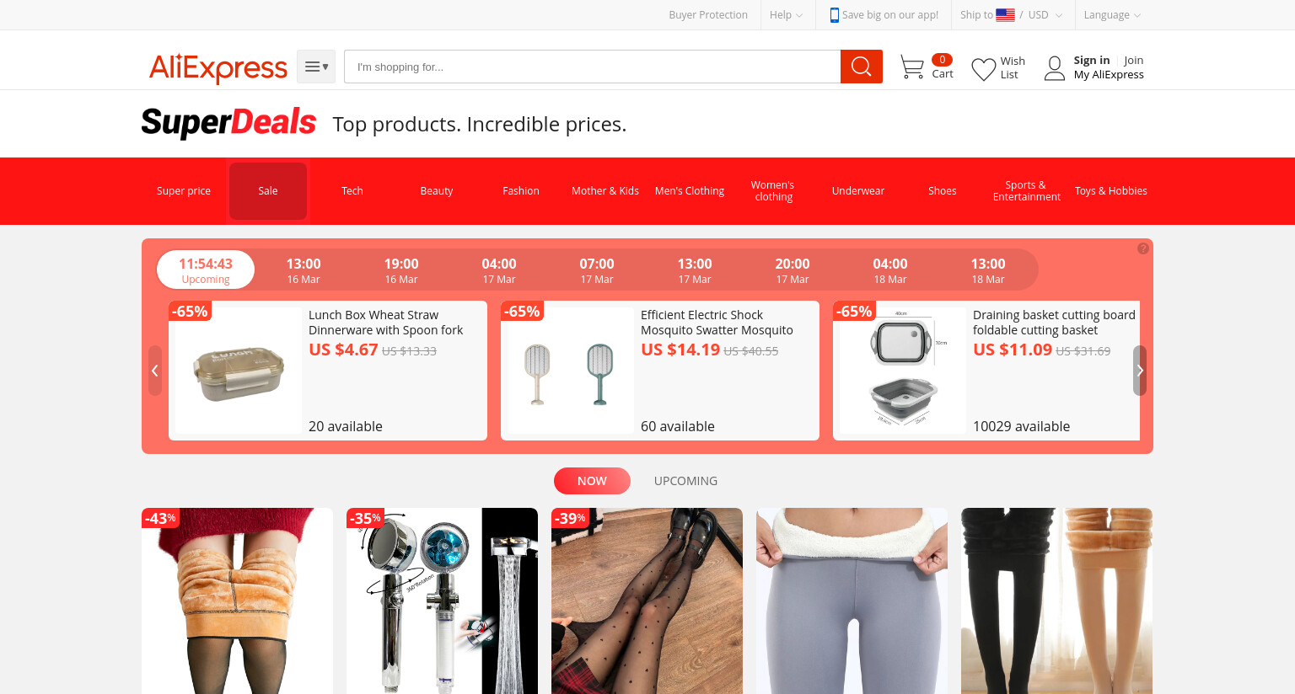Screen dimensions: 1295x694
Task: Click the Sign in link
Action: (x=1091, y=61)
